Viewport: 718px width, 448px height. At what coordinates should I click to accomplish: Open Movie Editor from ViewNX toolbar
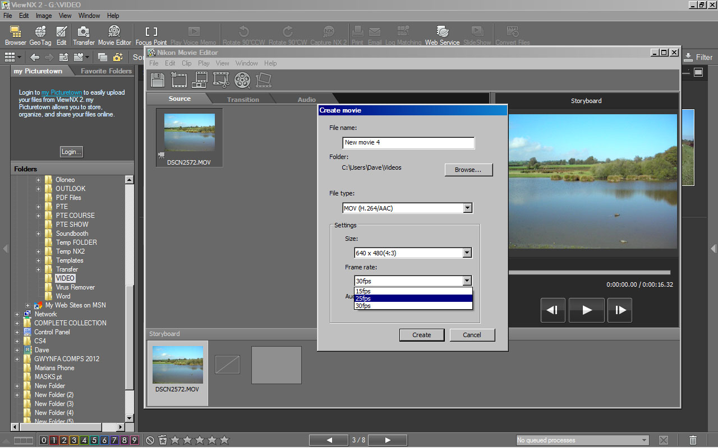(114, 35)
